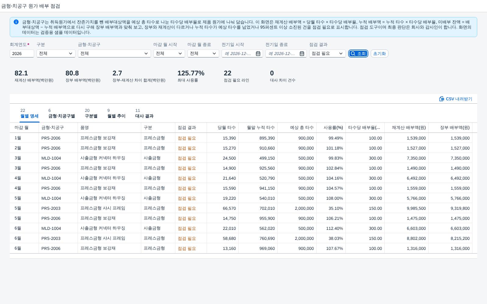Switch to the 월별 명세 tab
Image resolution: width=487 pixels, height=304 pixels.
point(30,113)
